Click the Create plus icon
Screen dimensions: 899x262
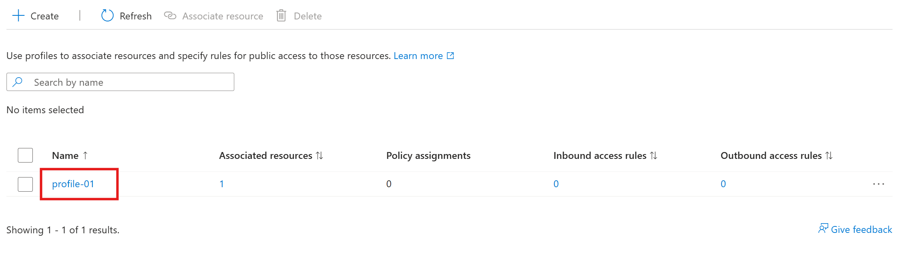click(19, 16)
